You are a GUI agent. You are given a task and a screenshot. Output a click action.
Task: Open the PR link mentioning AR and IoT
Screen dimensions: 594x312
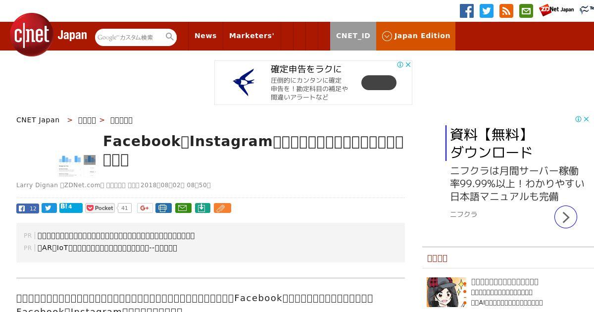[107, 248]
